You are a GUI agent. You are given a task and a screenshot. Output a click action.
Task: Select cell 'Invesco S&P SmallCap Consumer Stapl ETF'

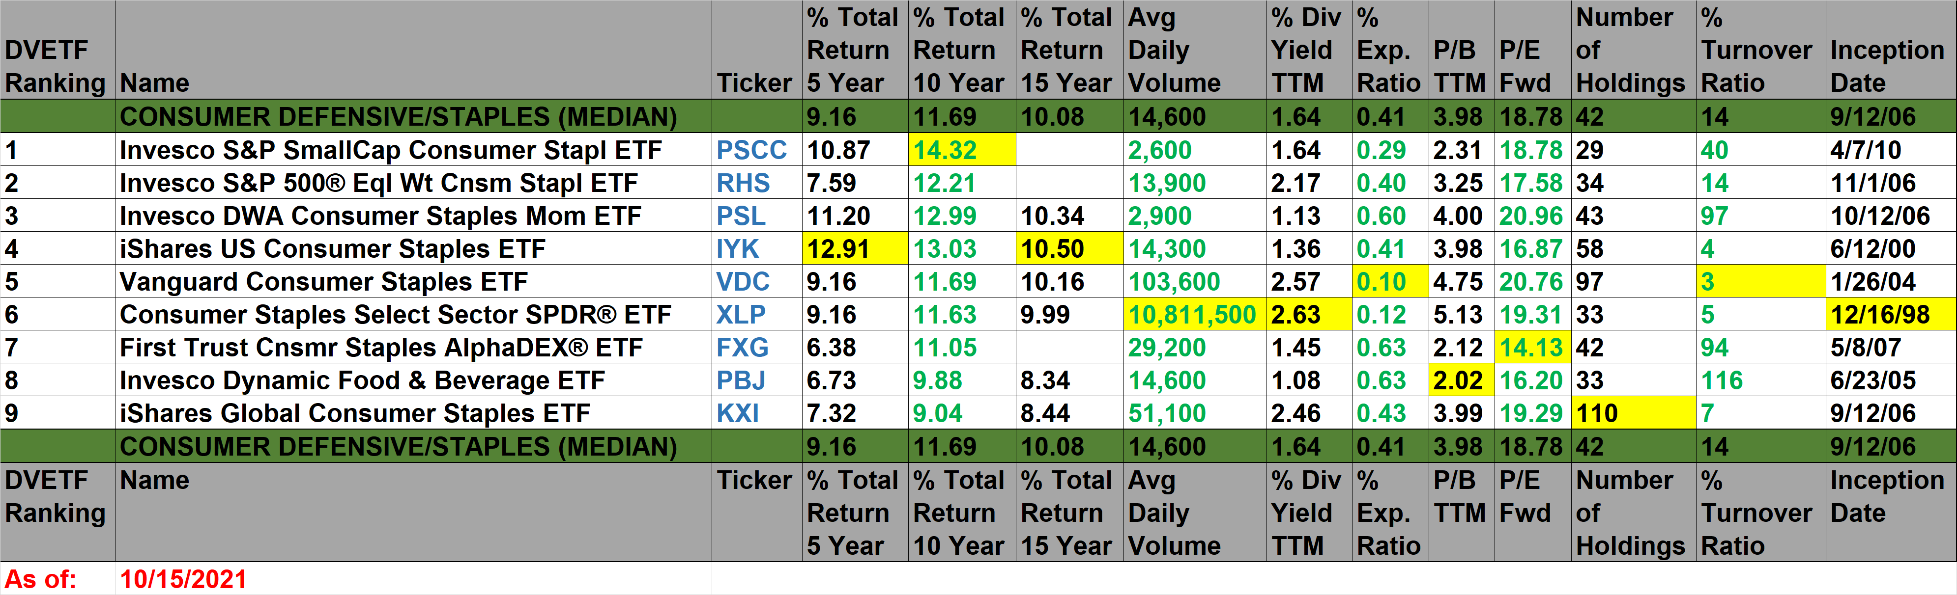[413, 150]
